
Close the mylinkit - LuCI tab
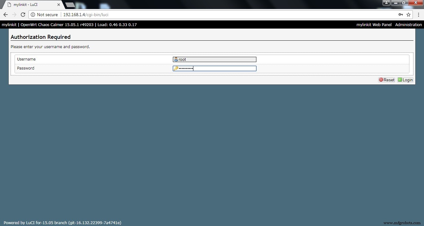[59, 5]
